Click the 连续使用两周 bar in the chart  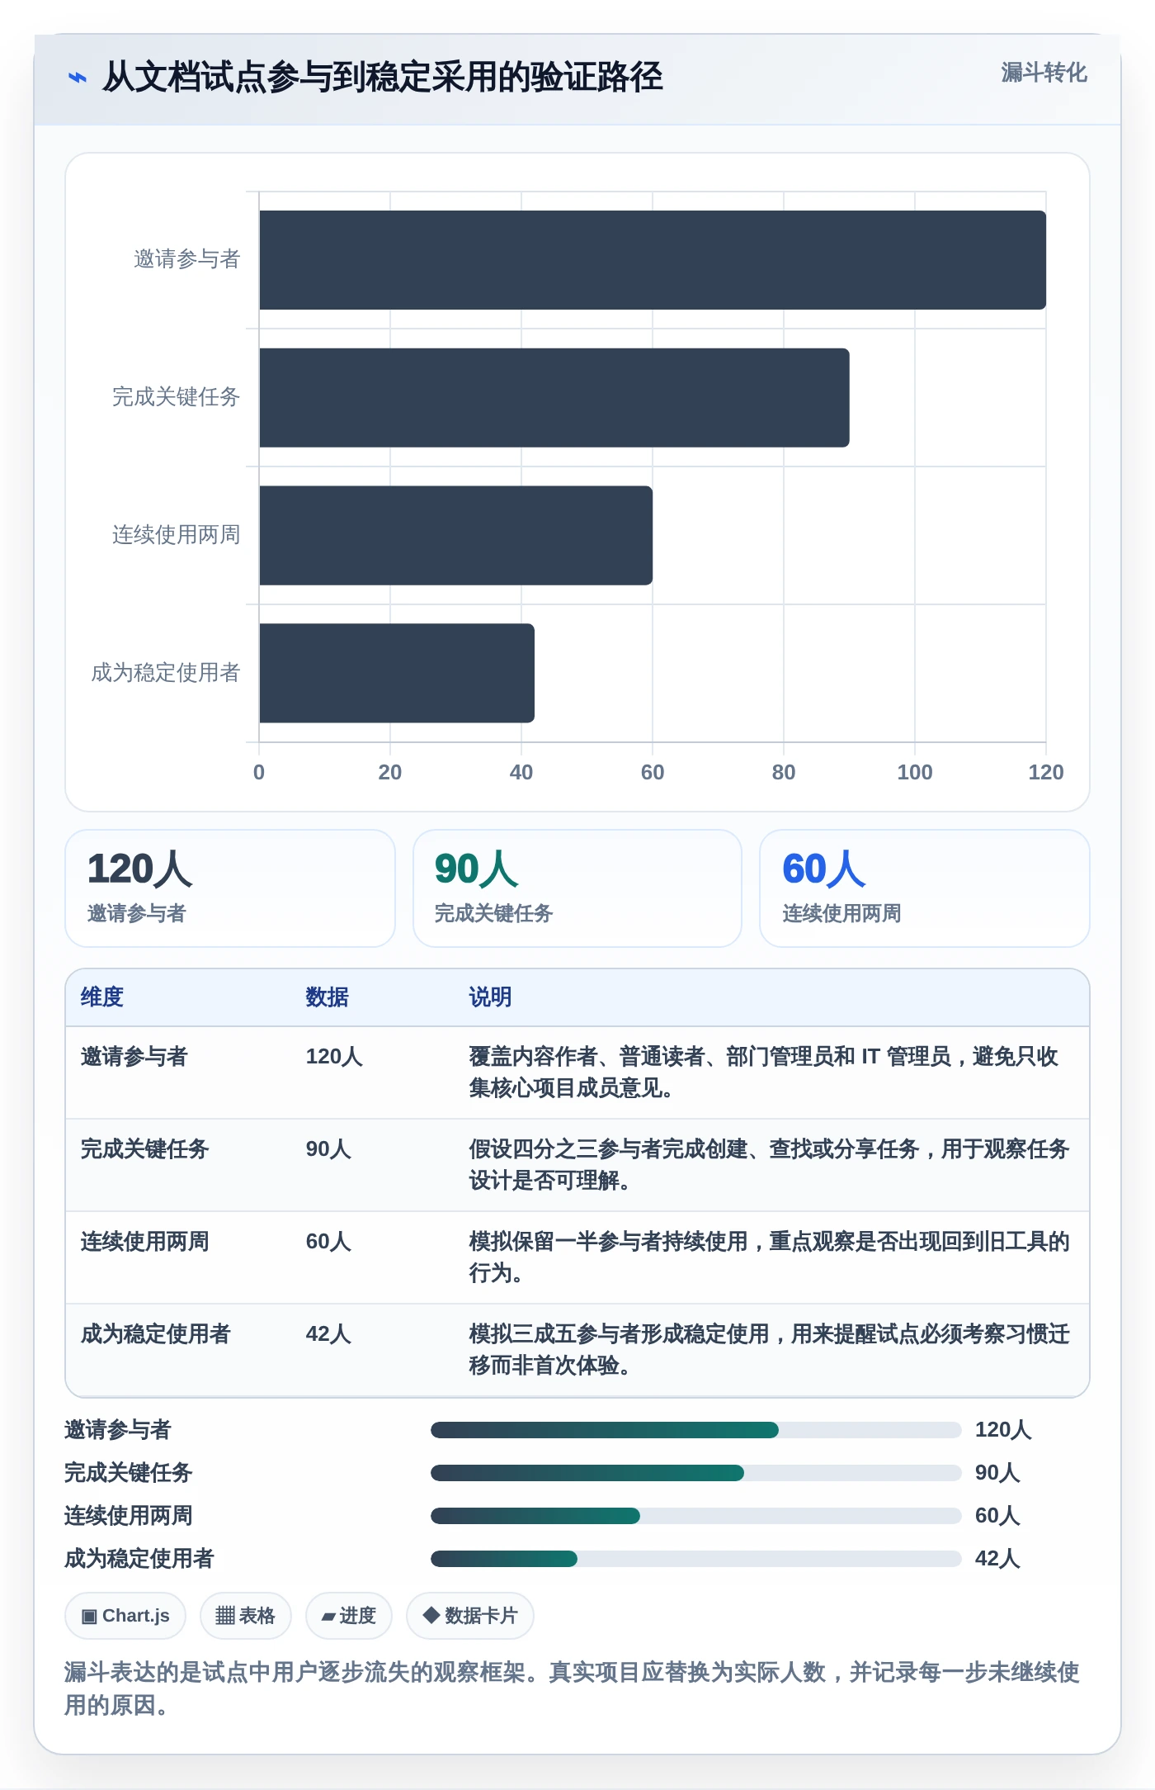(456, 536)
